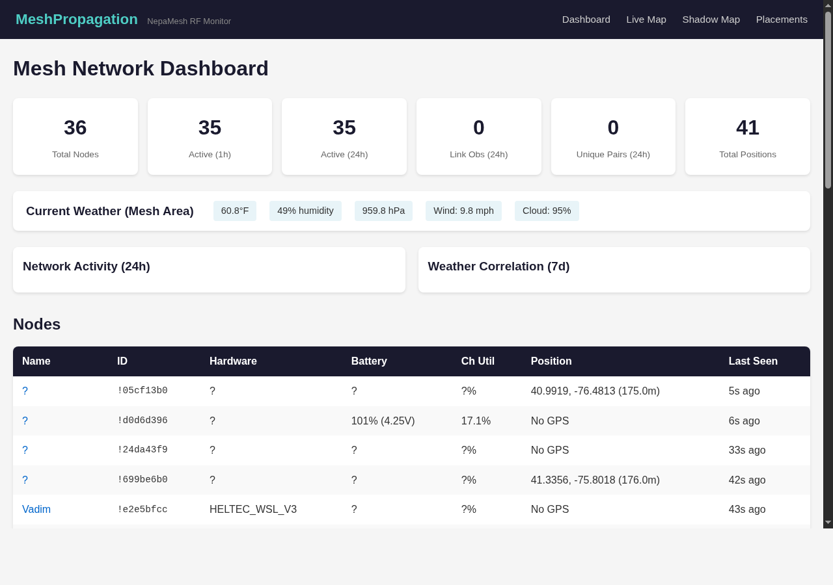Click the unknown node link for !d0d6d396
Image resolution: width=833 pixels, height=585 pixels.
tap(25, 421)
